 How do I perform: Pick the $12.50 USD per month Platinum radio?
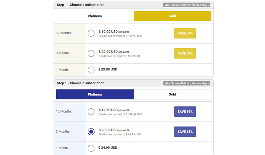(91, 112)
